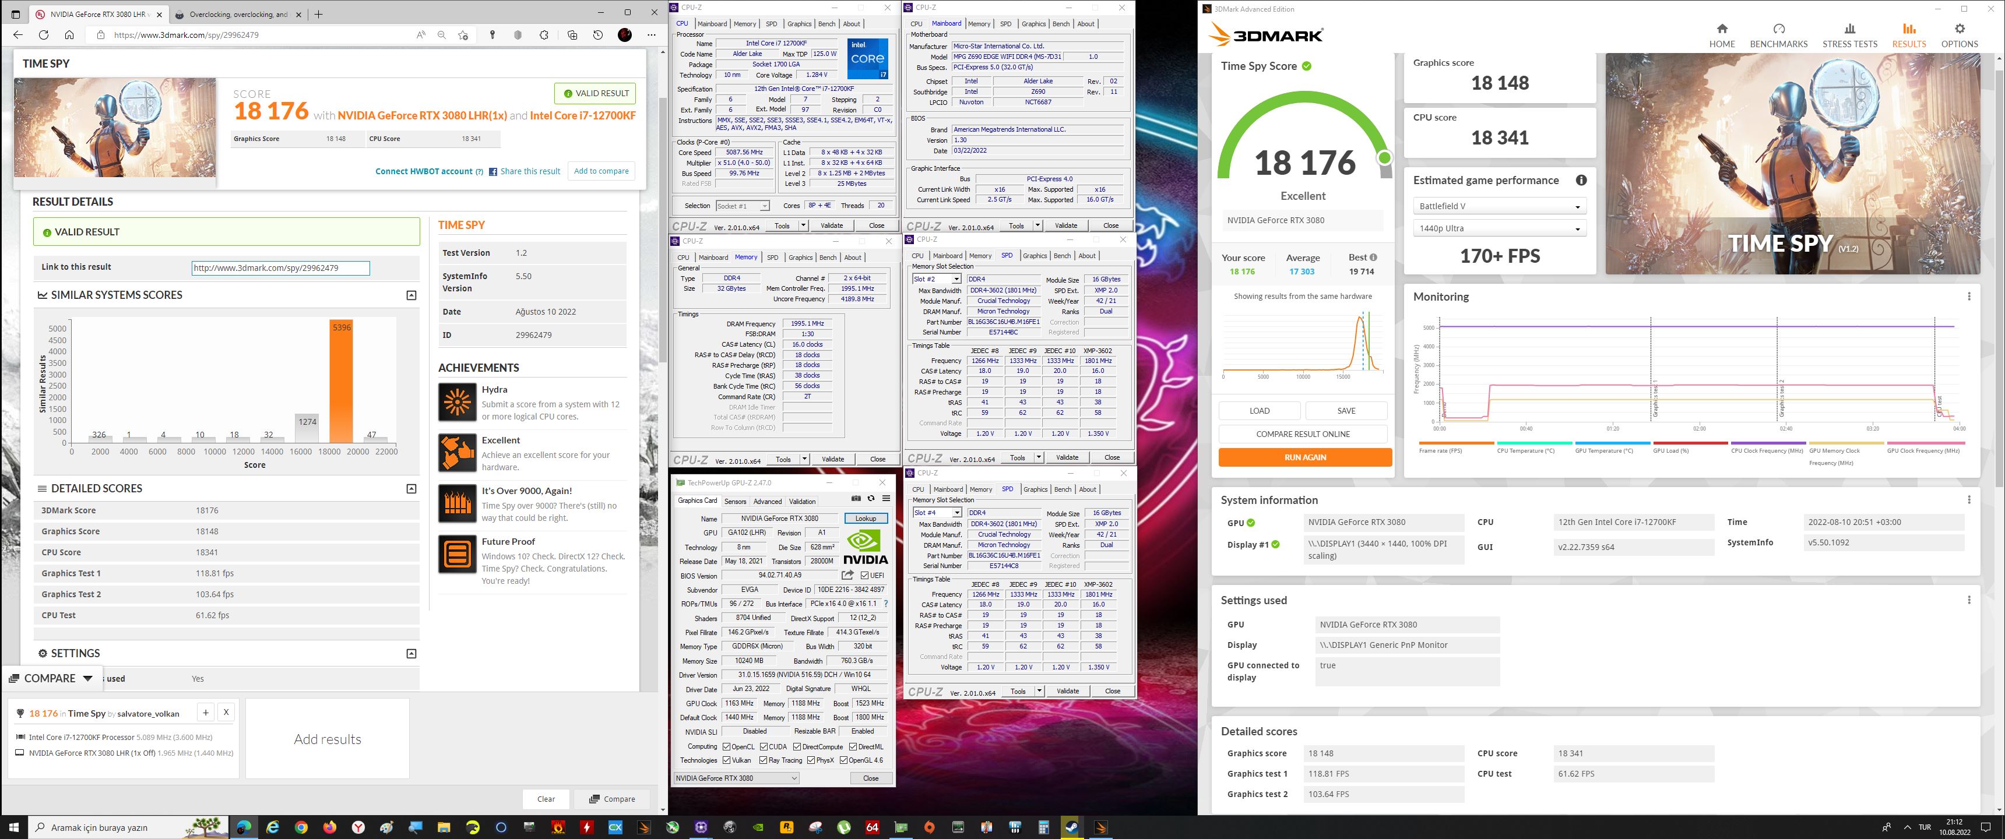Collapse the DETAILED SCORES section
The image size is (2005, 839).
click(411, 489)
